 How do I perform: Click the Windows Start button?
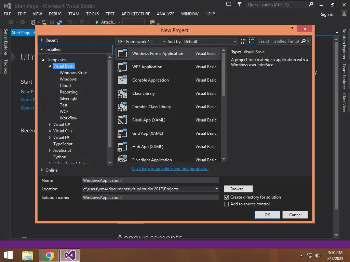(8, 255)
